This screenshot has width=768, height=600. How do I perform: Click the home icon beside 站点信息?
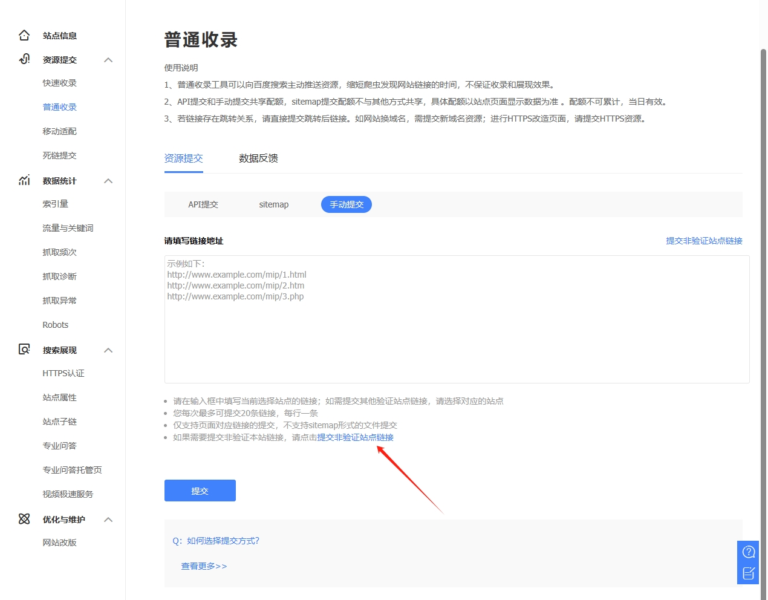24,35
